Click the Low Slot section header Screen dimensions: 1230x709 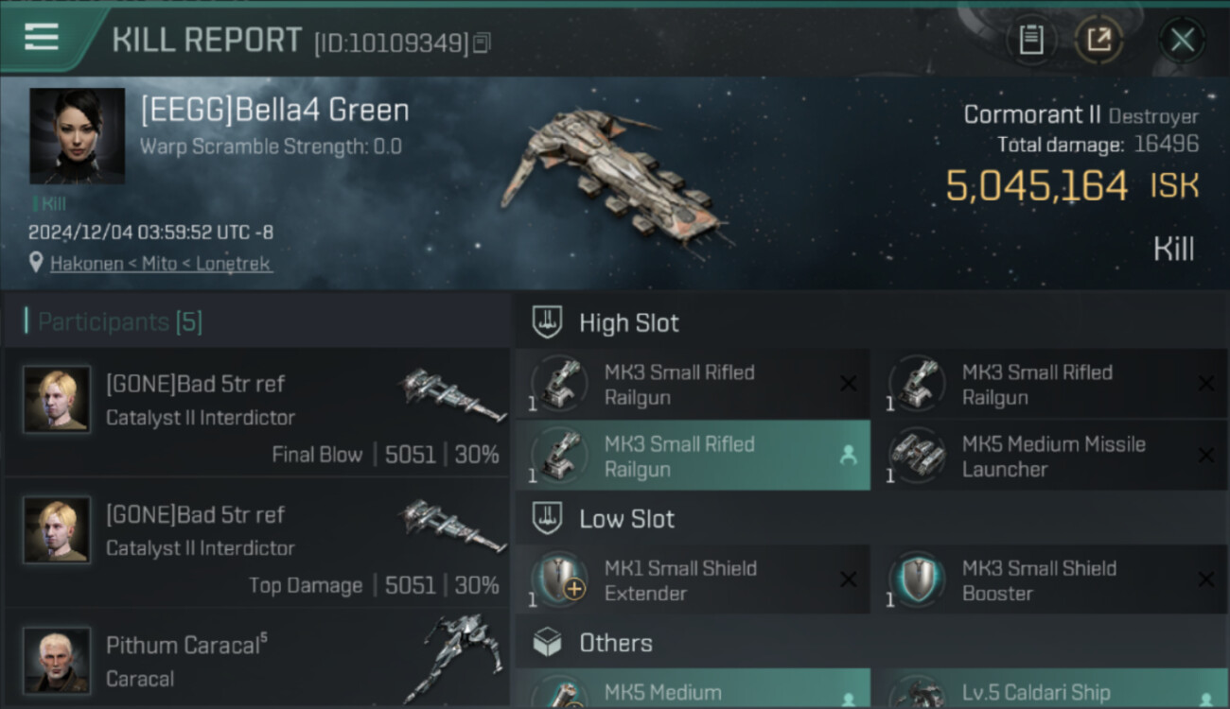(x=626, y=519)
